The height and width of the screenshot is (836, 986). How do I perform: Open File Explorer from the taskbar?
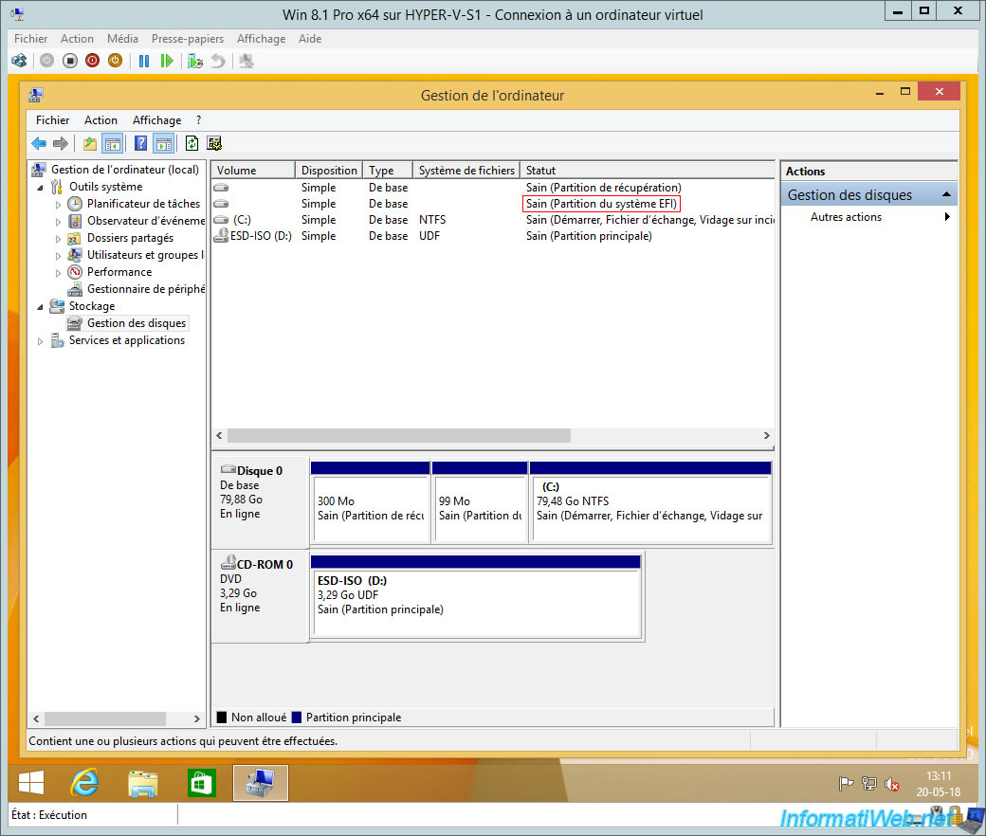143,783
